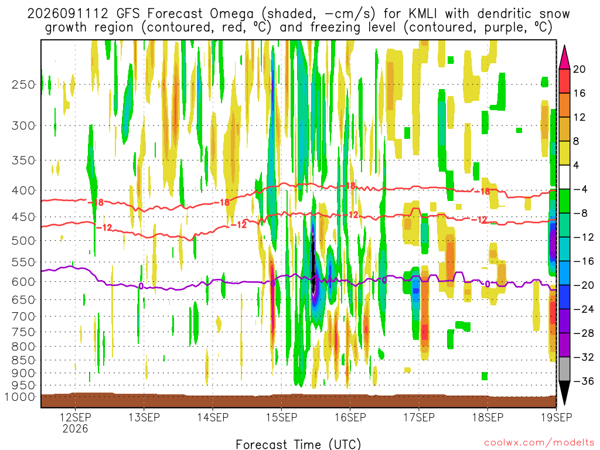This screenshot has height=450, width=600.
Task: Select the 250 pressure axis label
Action: 23,84
